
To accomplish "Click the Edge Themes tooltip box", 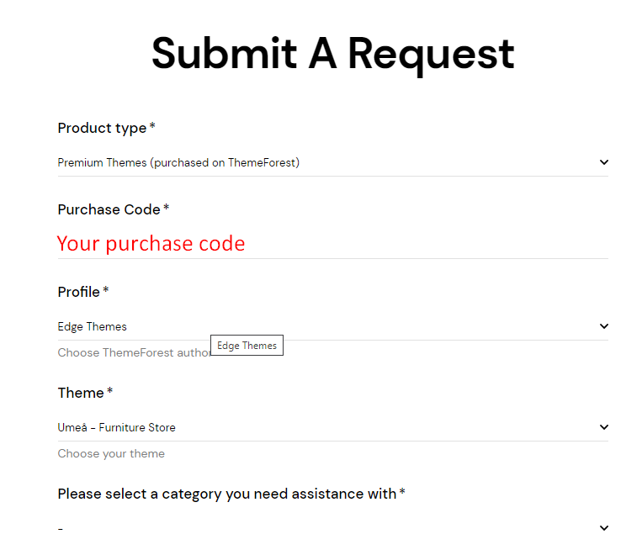I will point(247,346).
